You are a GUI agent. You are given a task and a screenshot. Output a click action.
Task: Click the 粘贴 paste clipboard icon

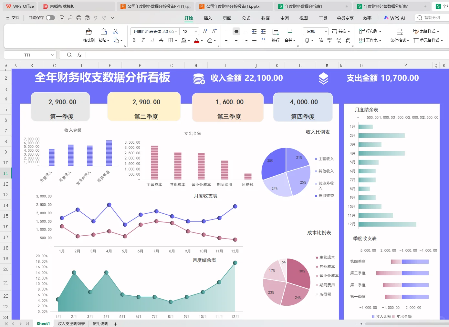click(104, 32)
